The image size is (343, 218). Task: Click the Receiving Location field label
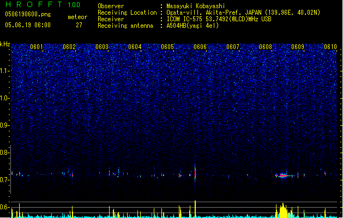pos(127,13)
